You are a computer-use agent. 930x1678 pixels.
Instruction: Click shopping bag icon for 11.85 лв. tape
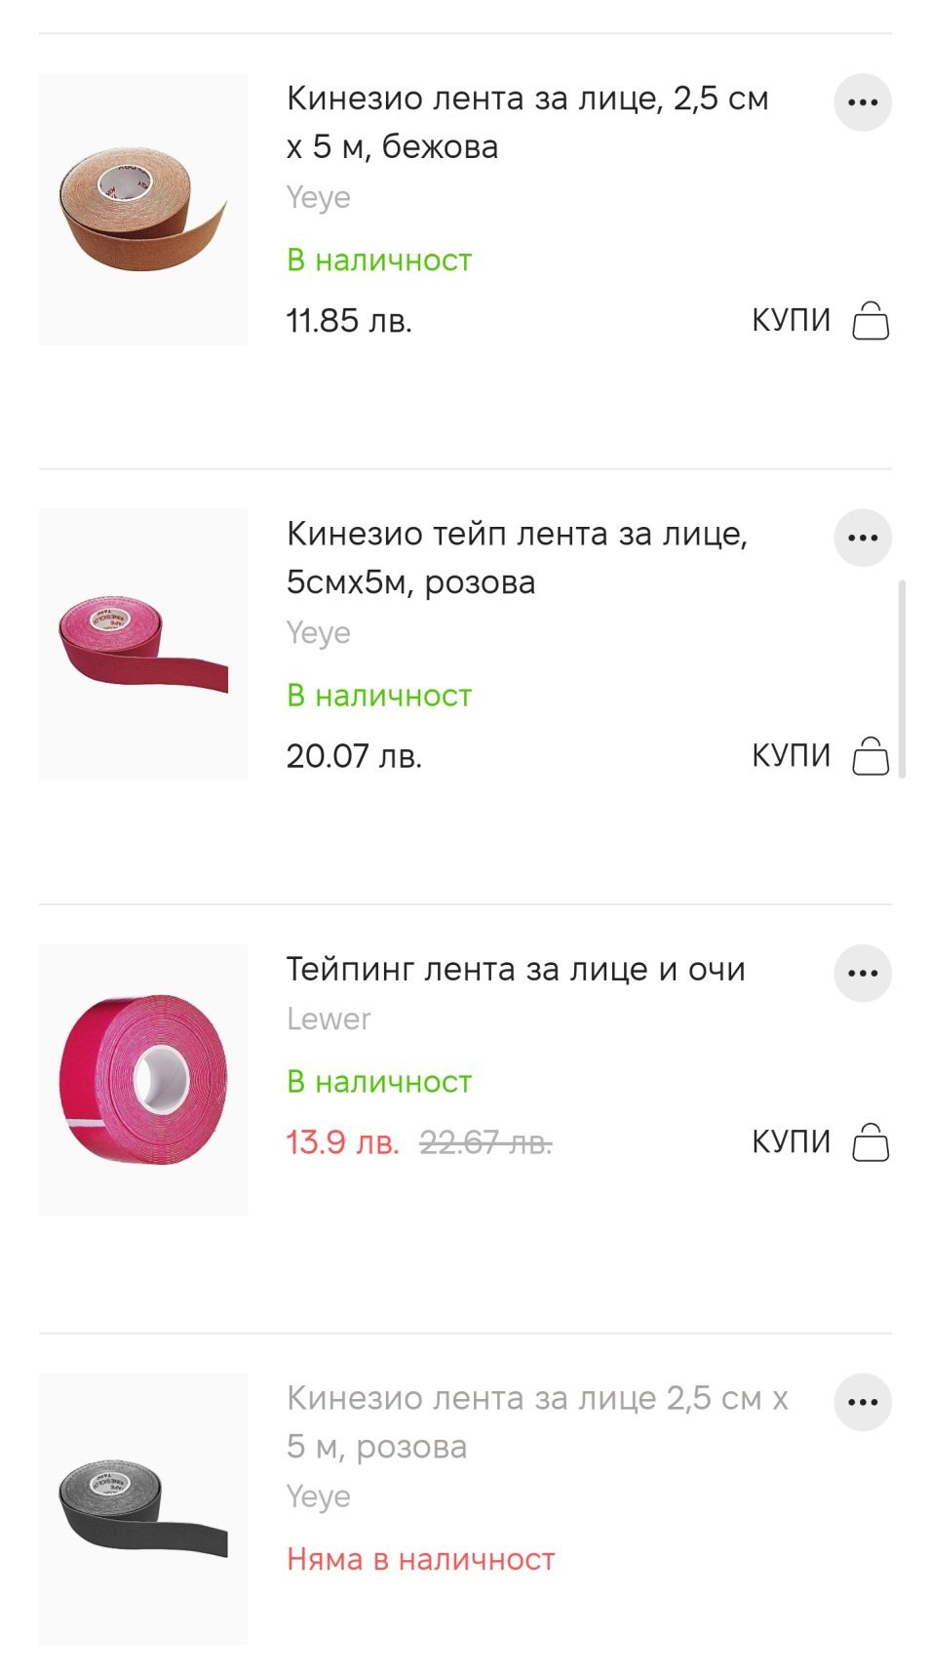871,321
